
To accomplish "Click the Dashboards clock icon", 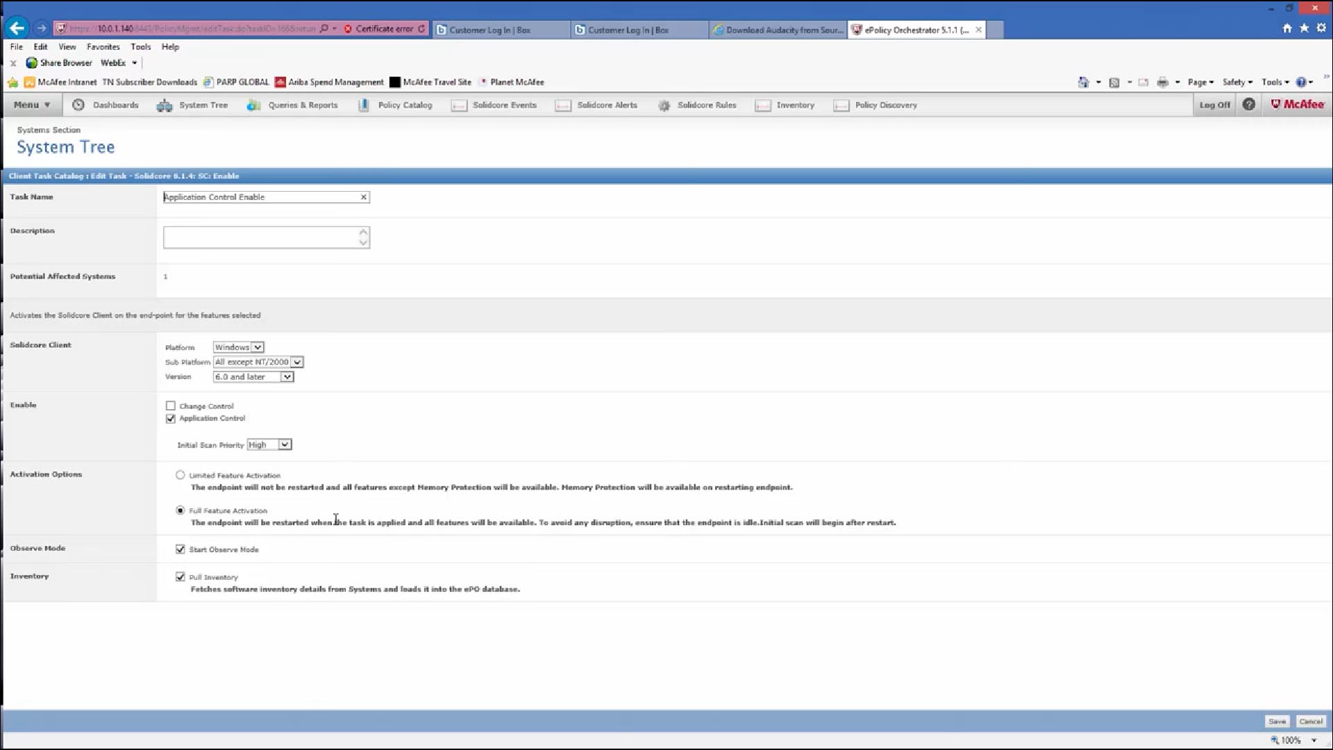I will coord(78,105).
